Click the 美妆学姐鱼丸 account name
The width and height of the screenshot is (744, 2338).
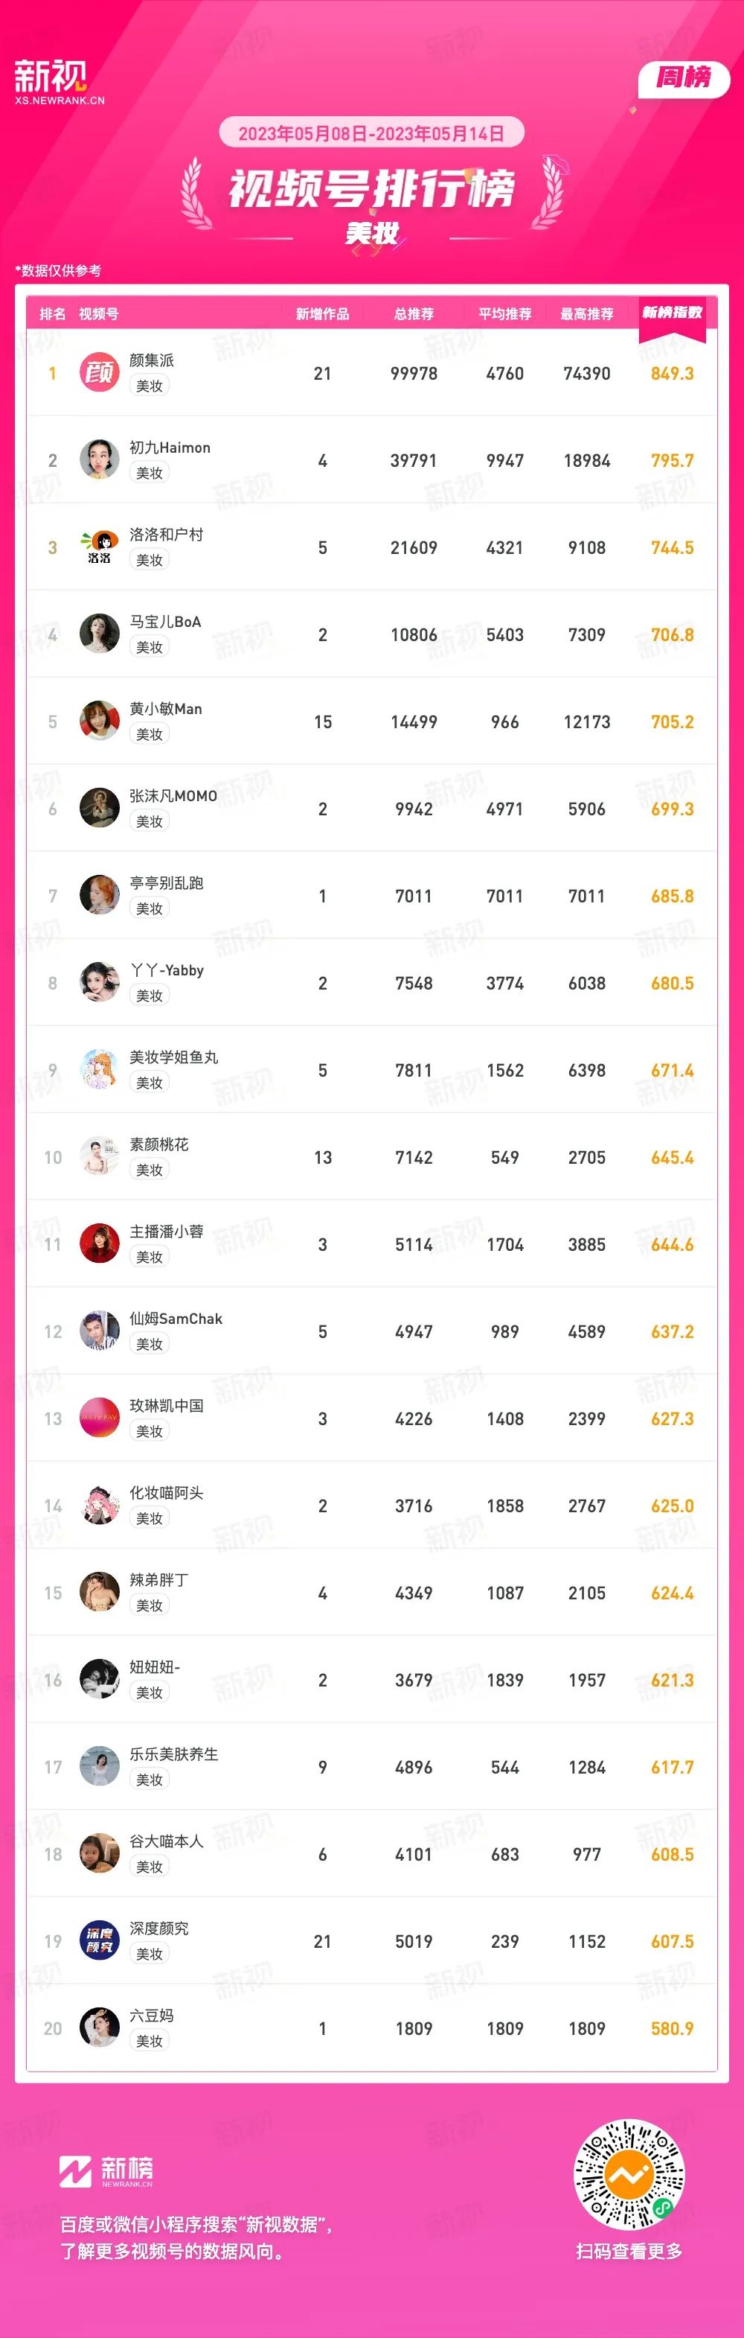[x=173, y=1057]
